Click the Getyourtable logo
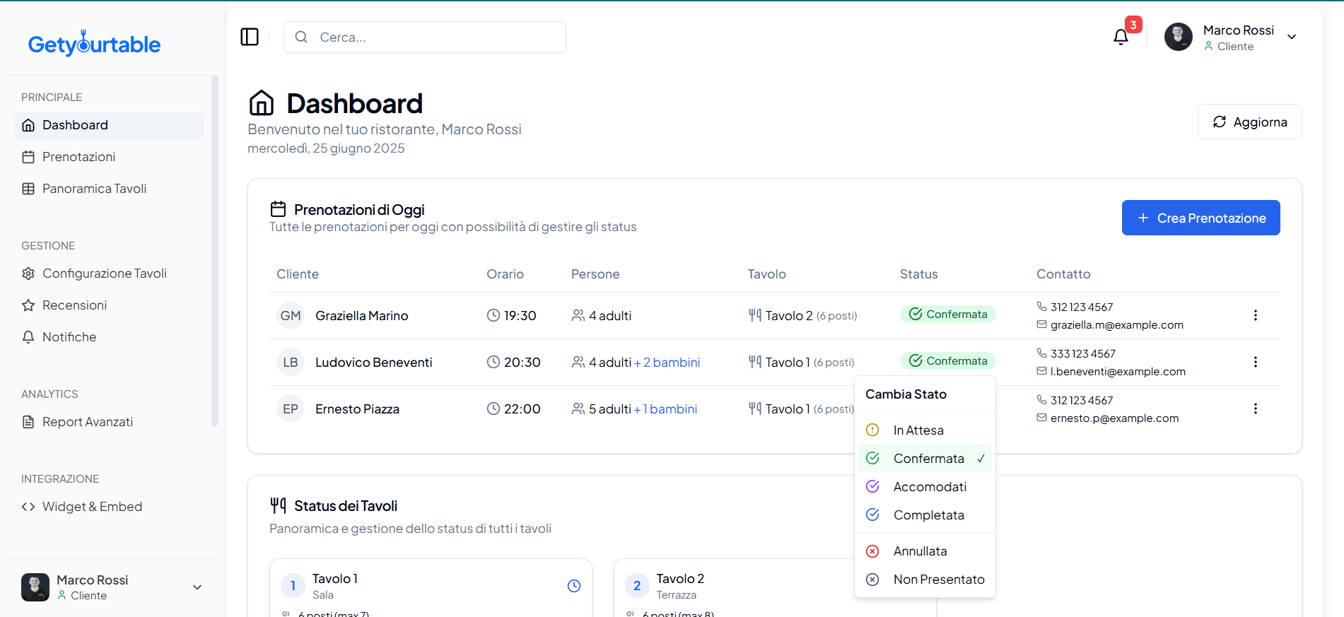The width and height of the screenshot is (1344, 617). (94, 44)
